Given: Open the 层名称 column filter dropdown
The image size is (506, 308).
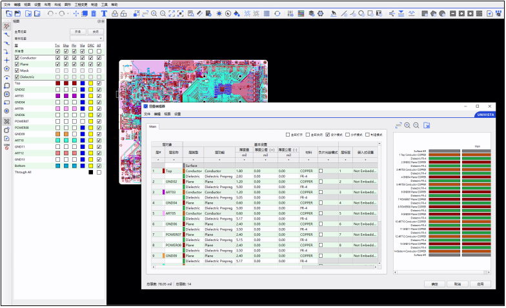Looking at the screenshot, I should tap(174, 159).
